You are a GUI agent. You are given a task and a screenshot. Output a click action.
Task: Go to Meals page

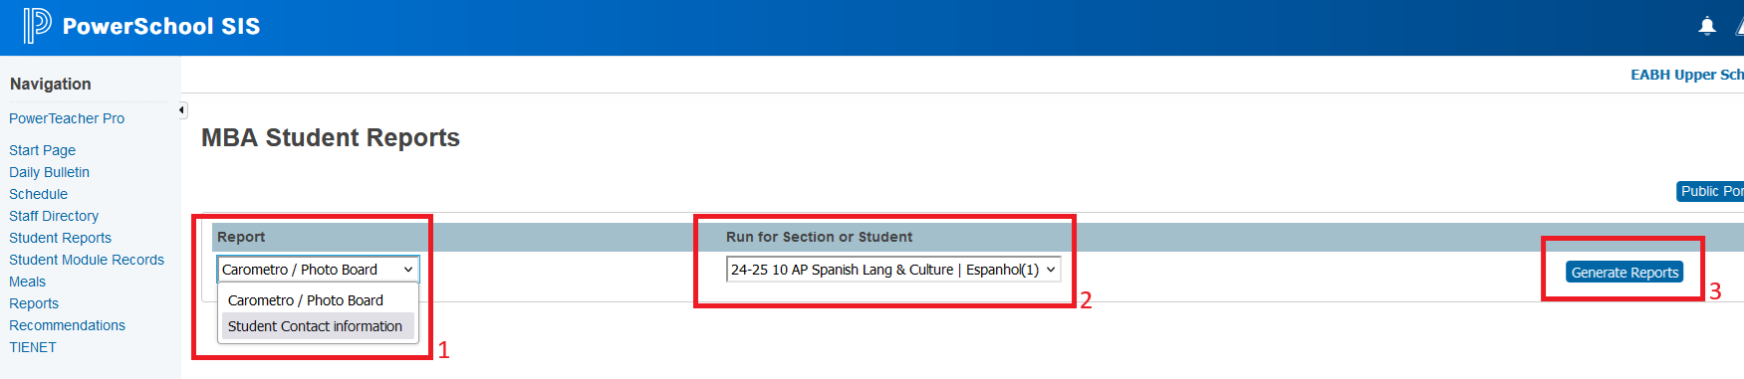pyautogui.click(x=27, y=282)
